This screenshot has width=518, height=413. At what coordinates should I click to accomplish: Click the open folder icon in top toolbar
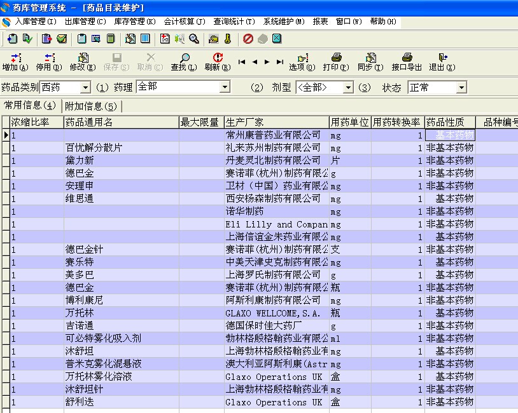point(213,39)
